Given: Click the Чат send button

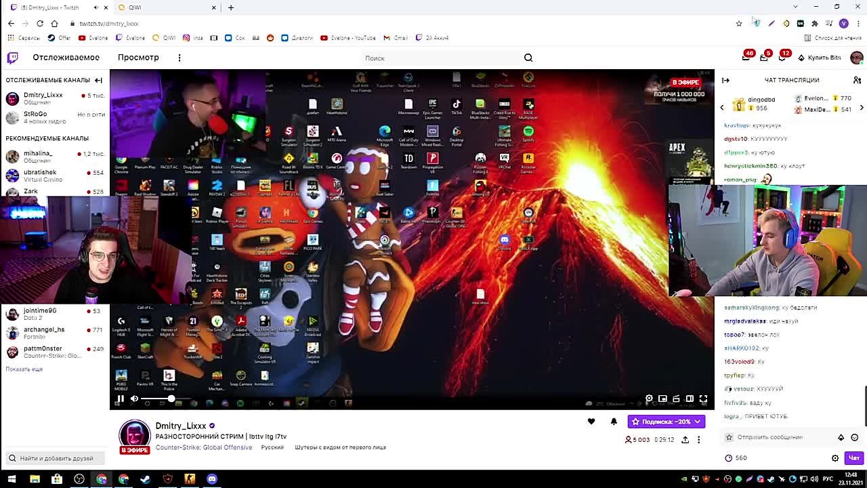Looking at the screenshot, I should (x=854, y=458).
